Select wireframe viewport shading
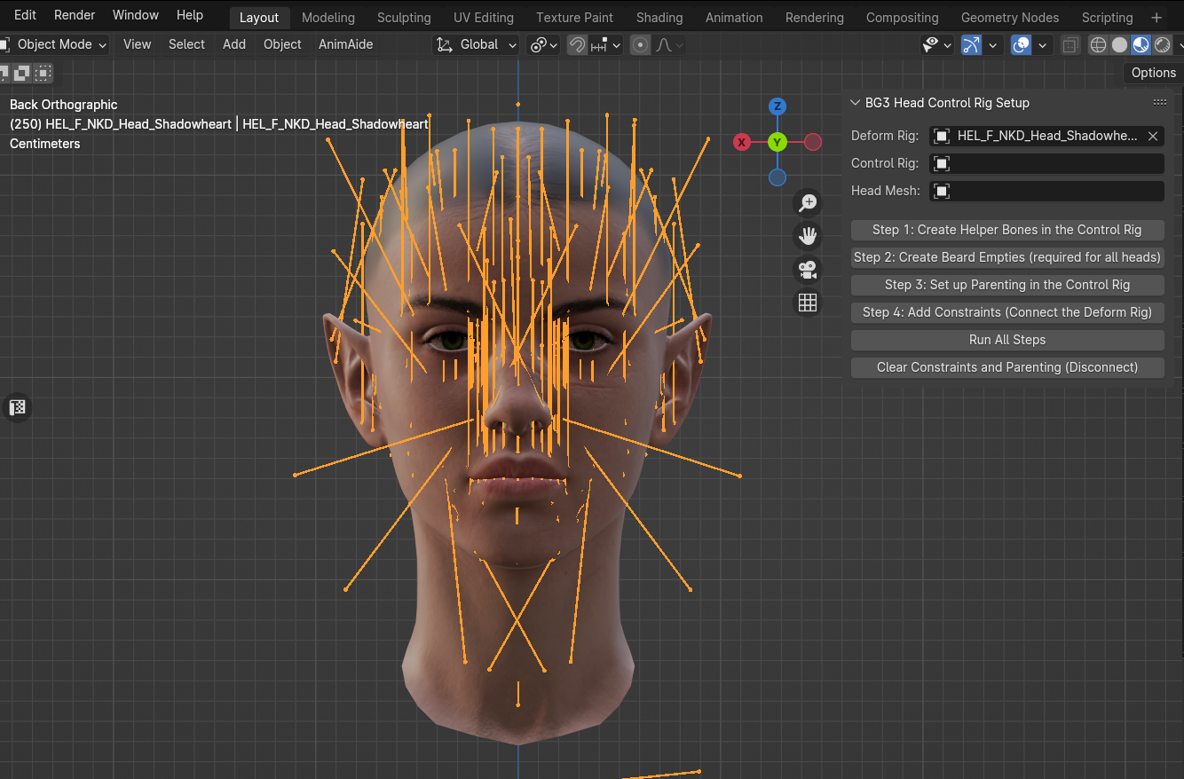Viewport: 1184px width, 779px height. [1099, 44]
